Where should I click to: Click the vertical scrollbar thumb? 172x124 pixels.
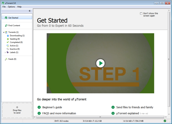point(169,59)
